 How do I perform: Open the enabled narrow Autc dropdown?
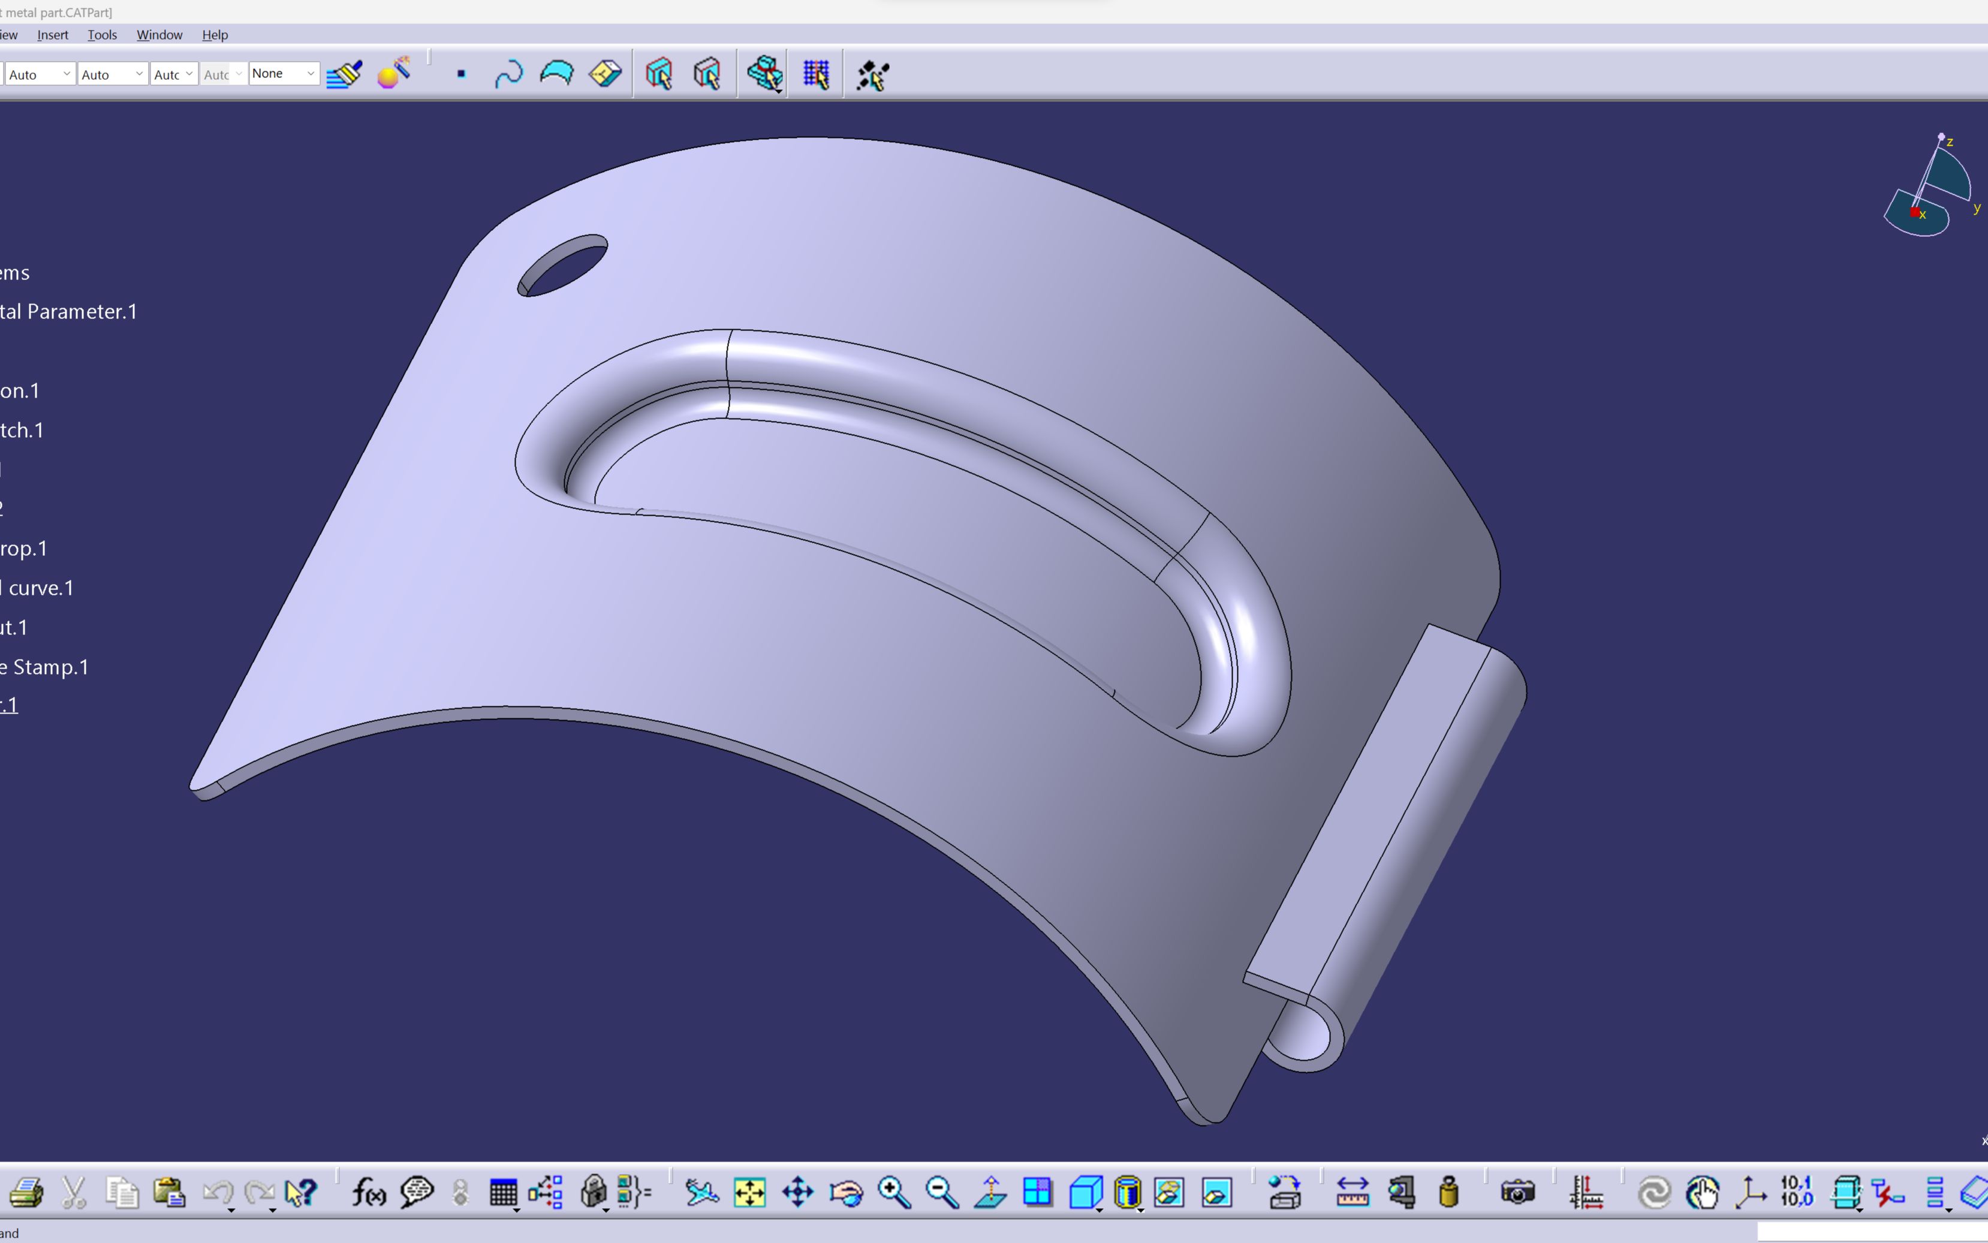(x=173, y=74)
